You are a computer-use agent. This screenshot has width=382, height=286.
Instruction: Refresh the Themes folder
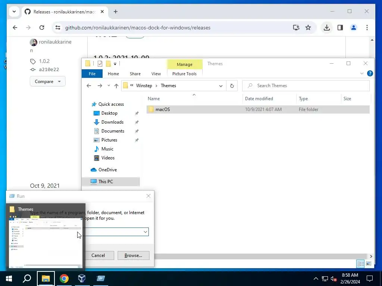point(232,86)
